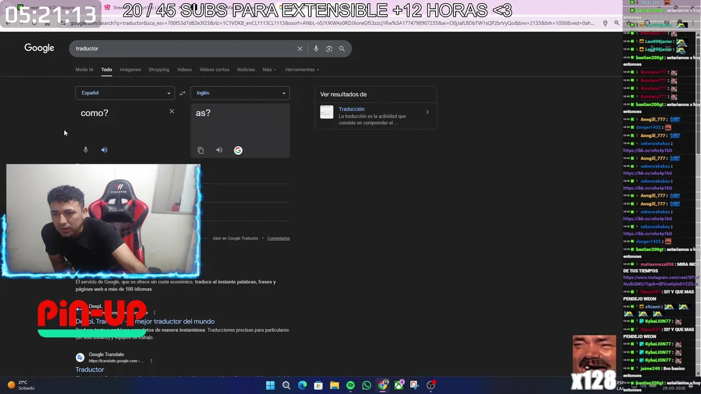
Task: Click the Comentarios feedback link
Action: pos(278,239)
